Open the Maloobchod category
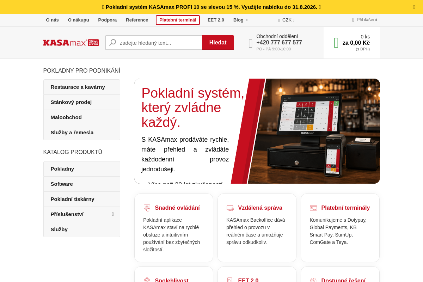423x282 pixels. pyautogui.click(x=82, y=117)
